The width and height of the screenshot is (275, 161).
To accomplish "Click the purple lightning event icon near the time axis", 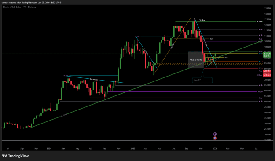I will point(215,134).
